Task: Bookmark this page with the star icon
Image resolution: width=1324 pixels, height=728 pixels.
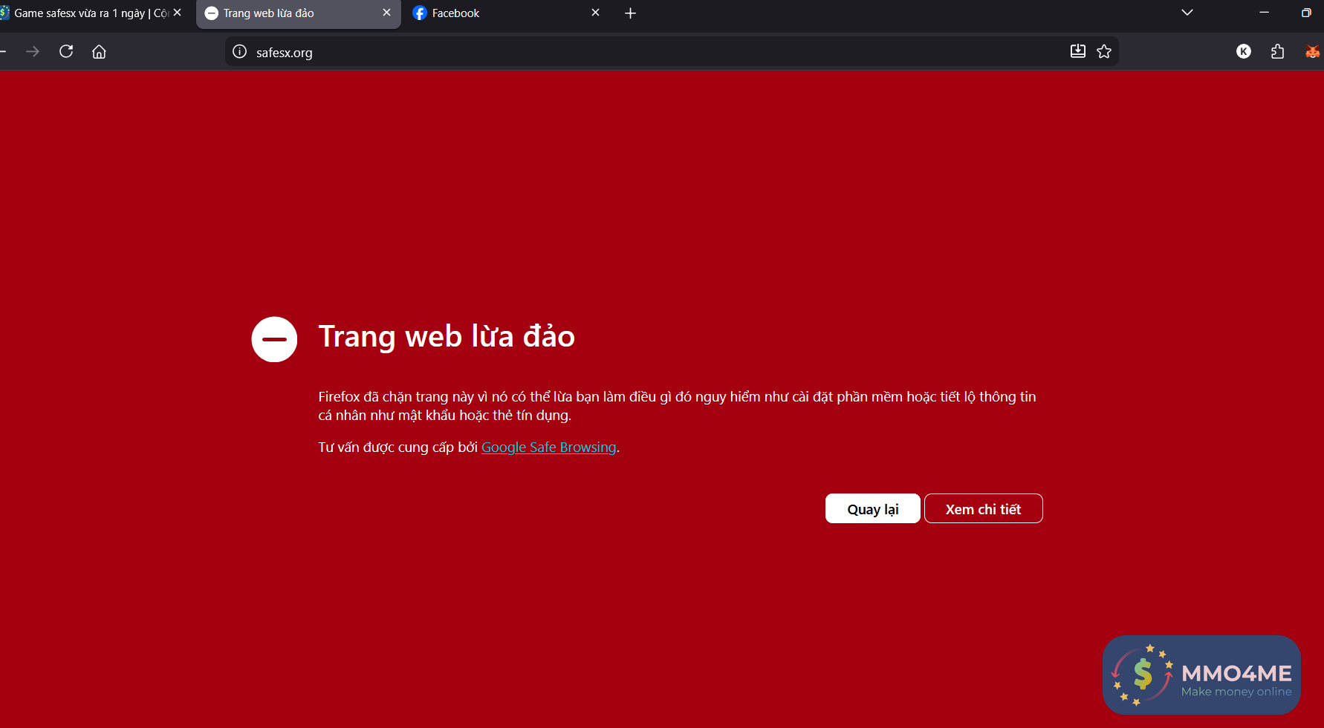Action: [x=1104, y=51]
